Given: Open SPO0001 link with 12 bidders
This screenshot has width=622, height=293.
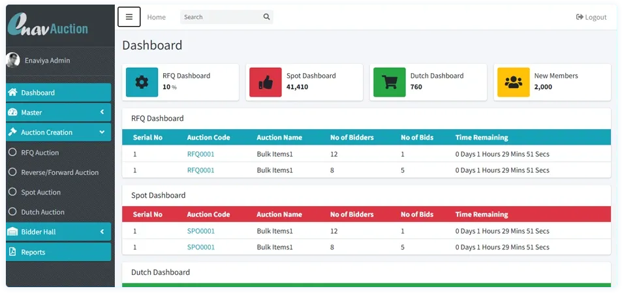Looking at the screenshot, I should tap(201, 231).
